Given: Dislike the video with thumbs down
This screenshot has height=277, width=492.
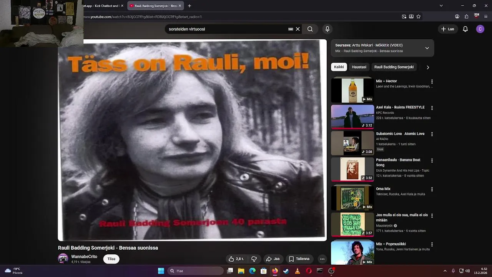Looking at the screenshot, I should (x=254, y=259).
